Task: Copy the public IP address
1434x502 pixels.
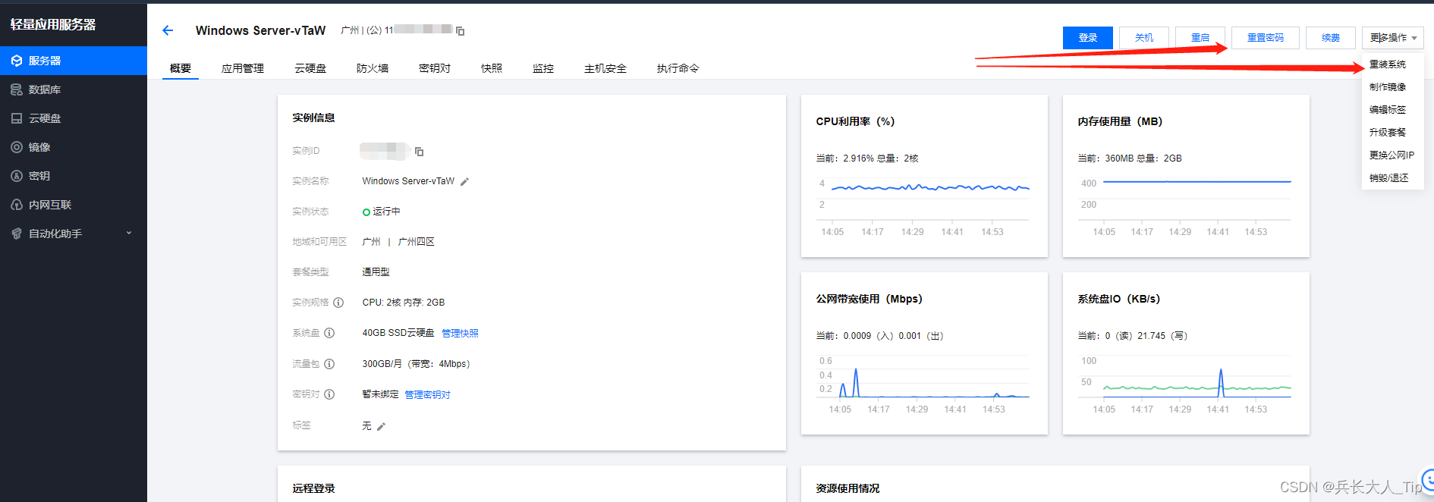Action: click(460, 31)
